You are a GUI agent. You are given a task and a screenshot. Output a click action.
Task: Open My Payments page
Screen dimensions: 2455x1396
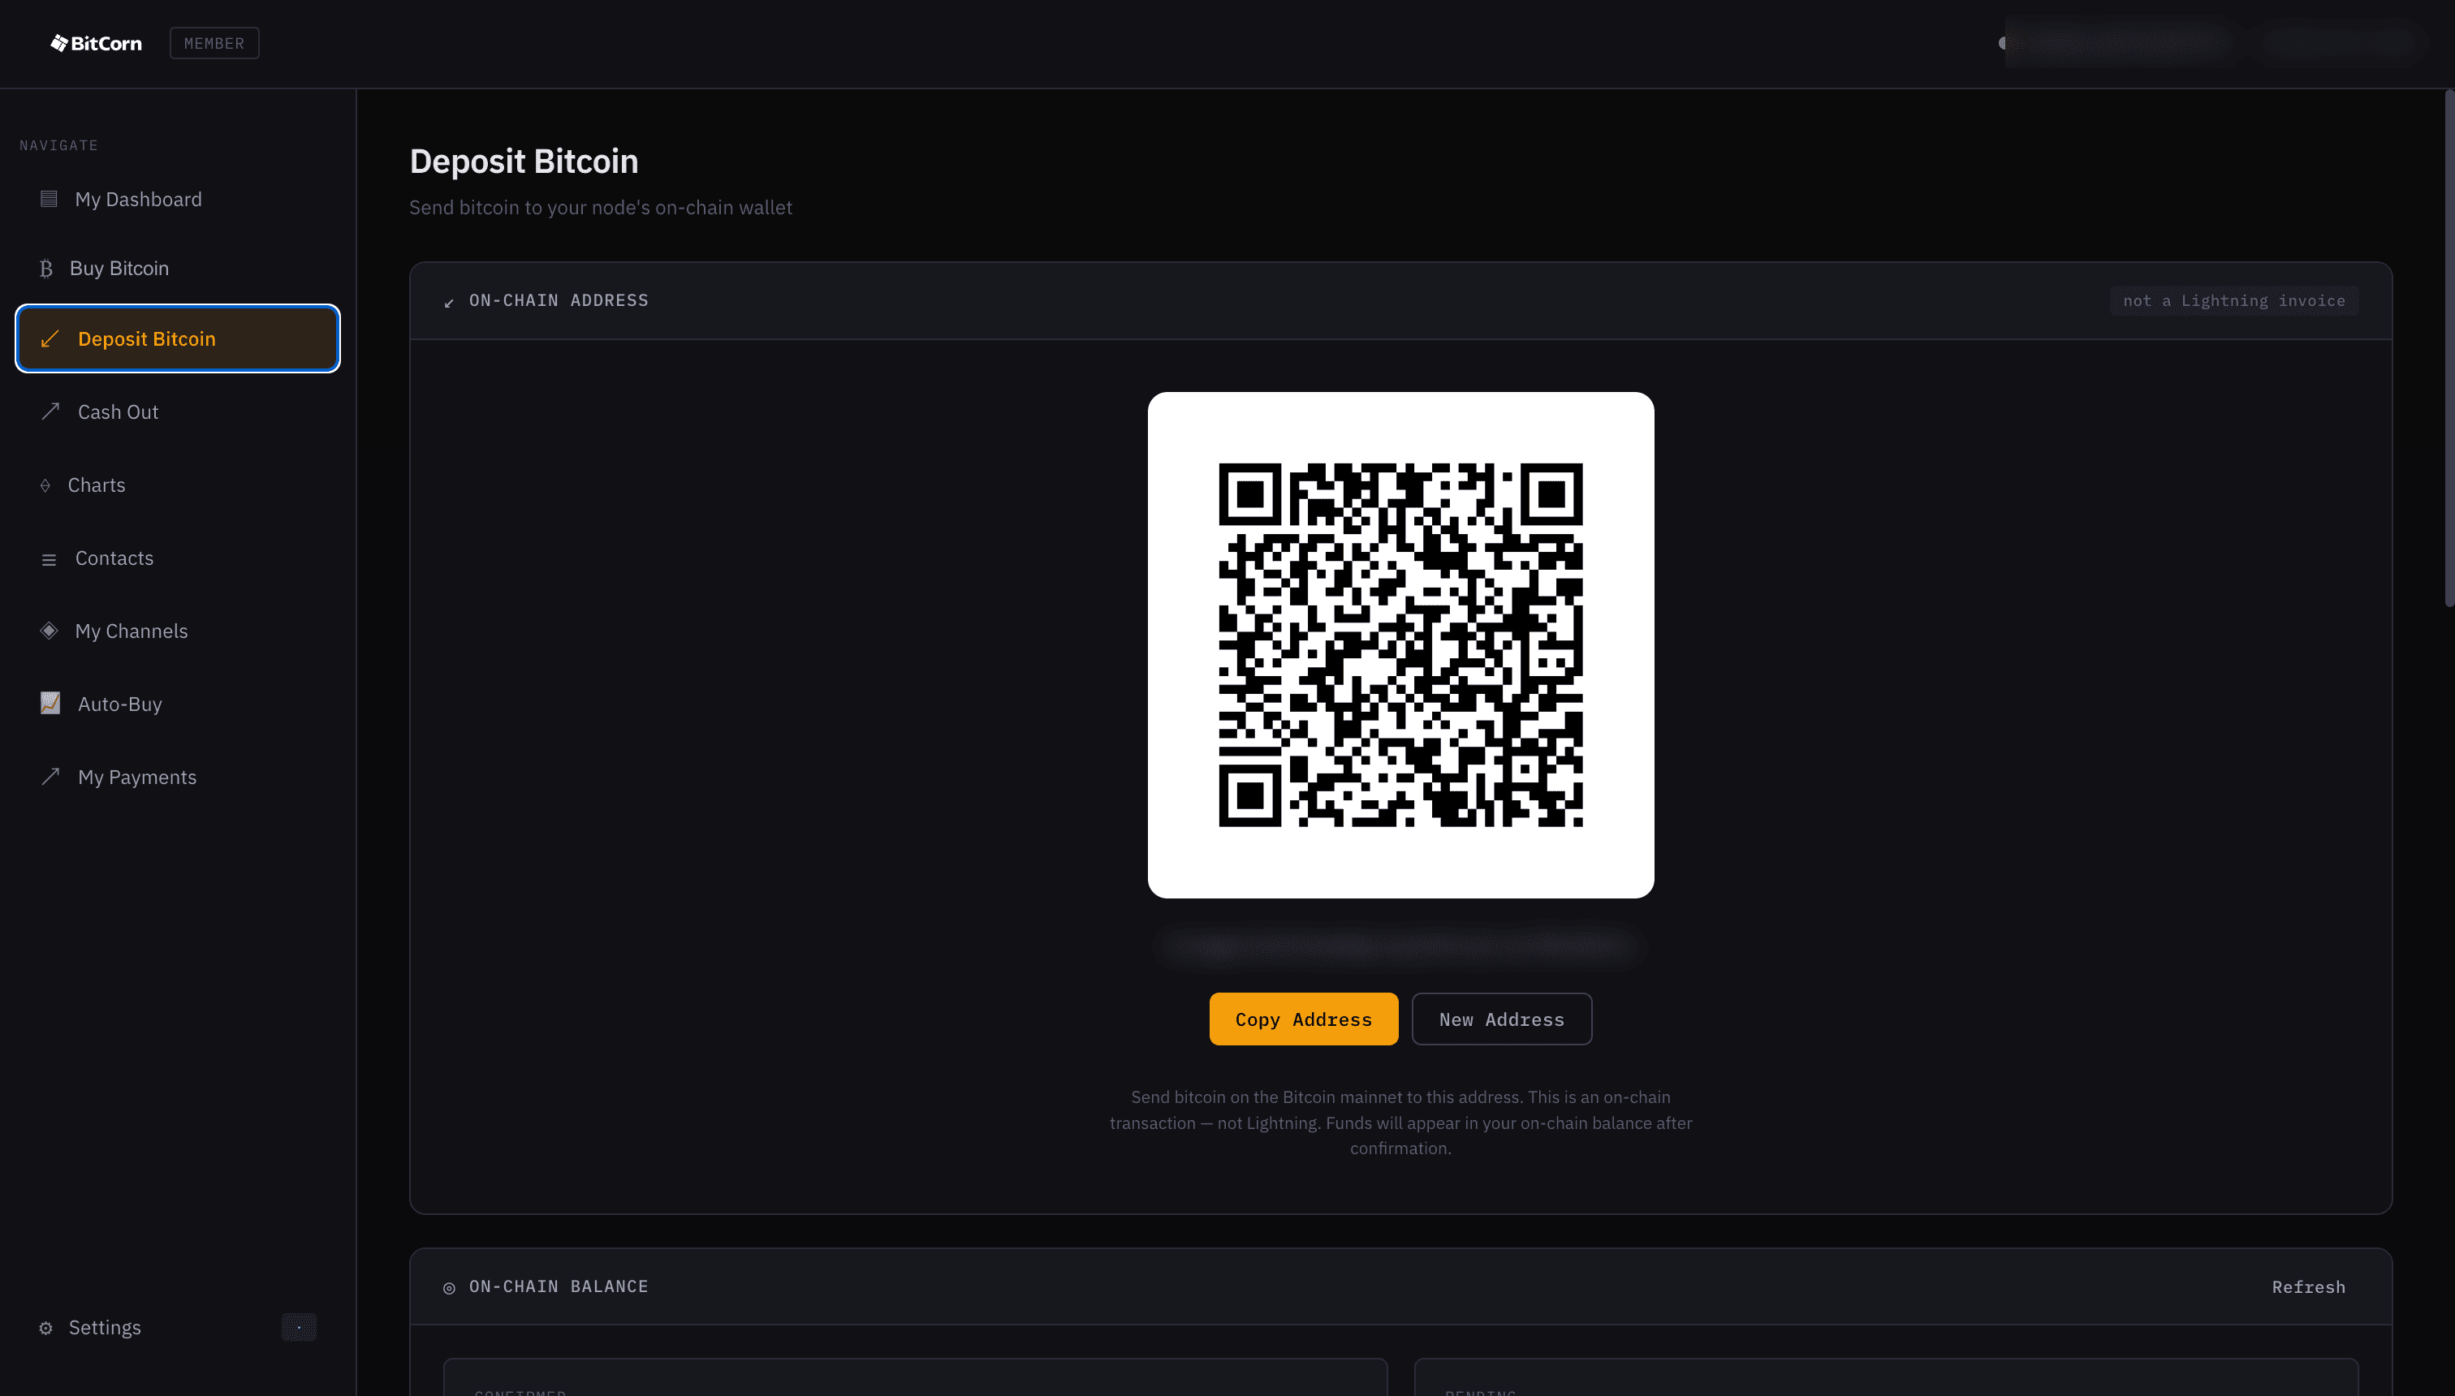point(178,777)
